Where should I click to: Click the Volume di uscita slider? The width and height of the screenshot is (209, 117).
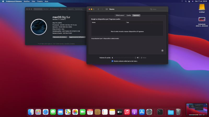pyautogui.click(x=125, y=57)
